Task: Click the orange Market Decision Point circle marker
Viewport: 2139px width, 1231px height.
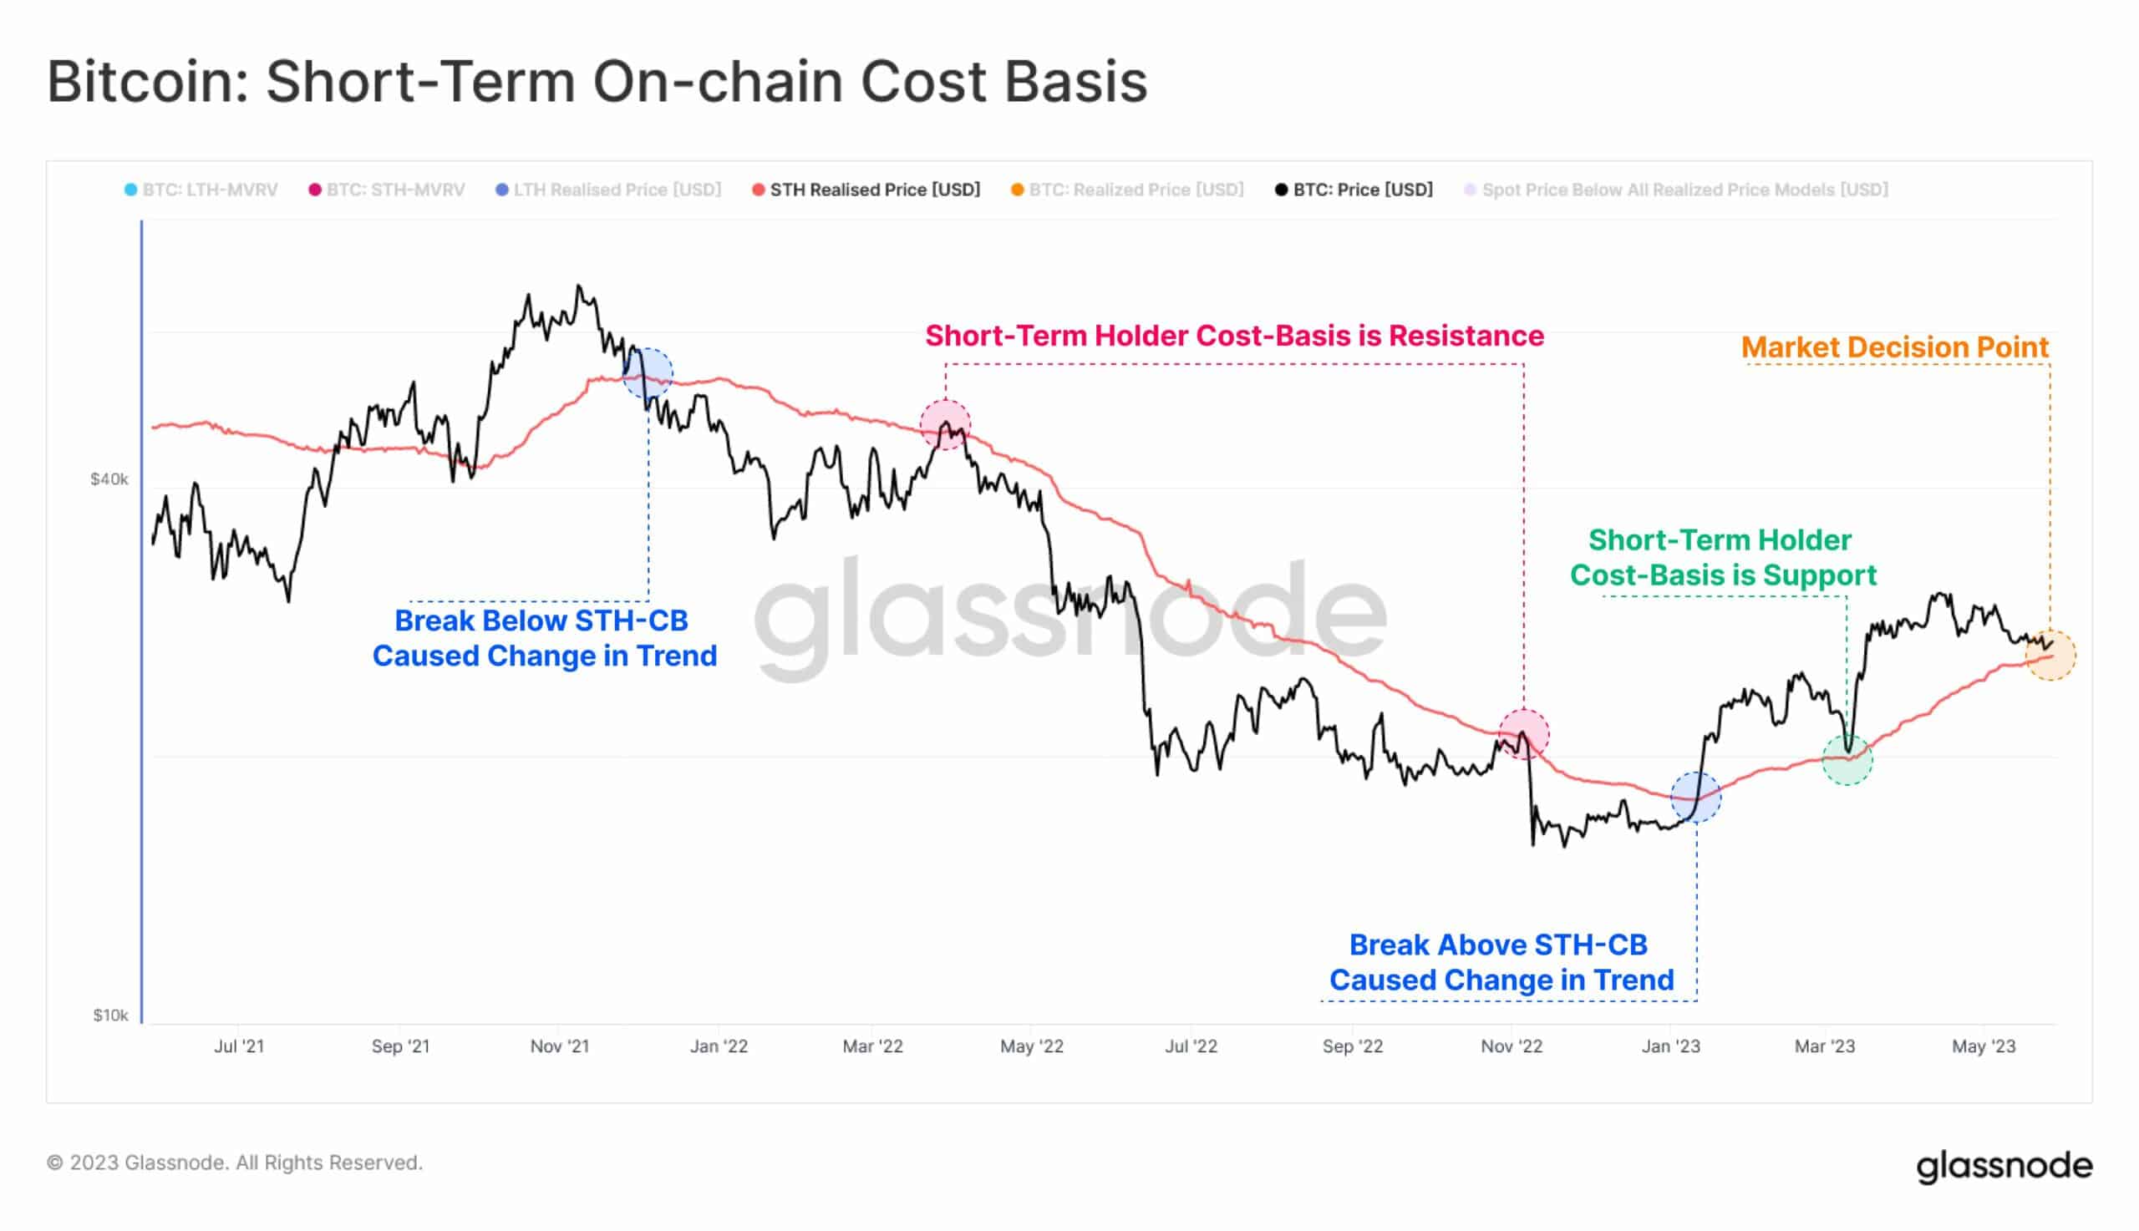Action: [2050, 656]
